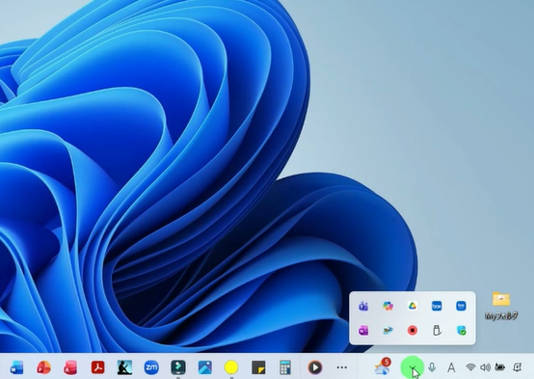Launch the Calculator app

[x=285, y=367]
